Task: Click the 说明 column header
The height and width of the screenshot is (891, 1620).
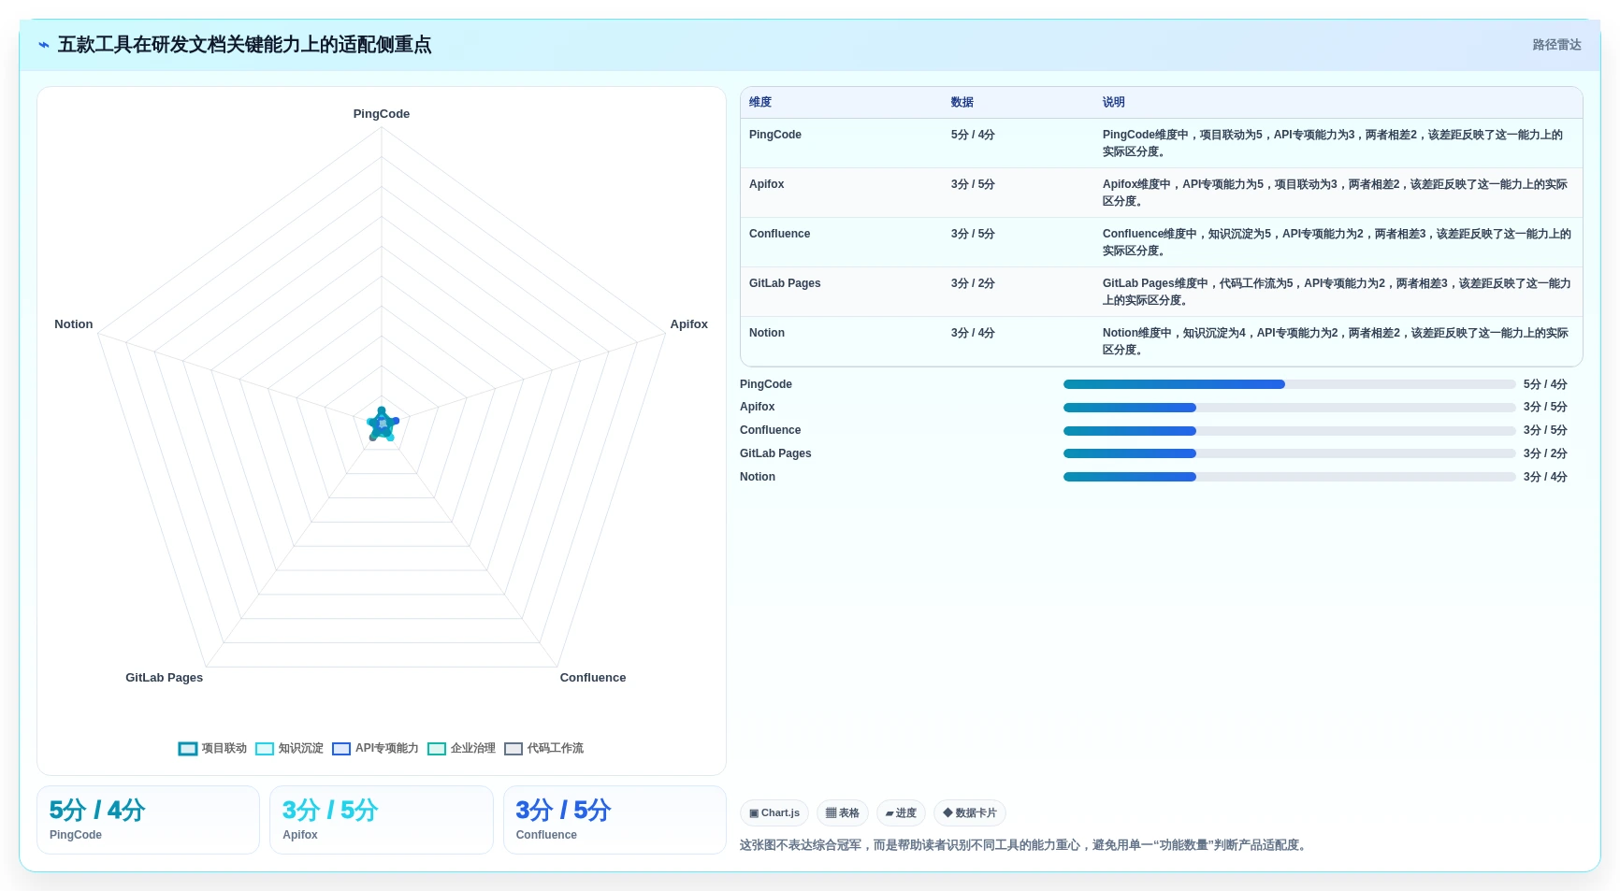Action: point(1113,103)
